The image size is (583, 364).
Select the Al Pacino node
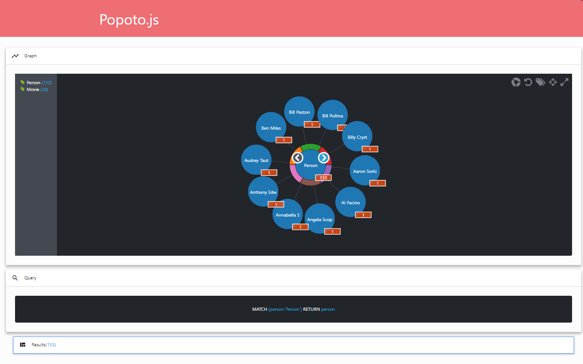click(350, 202)
